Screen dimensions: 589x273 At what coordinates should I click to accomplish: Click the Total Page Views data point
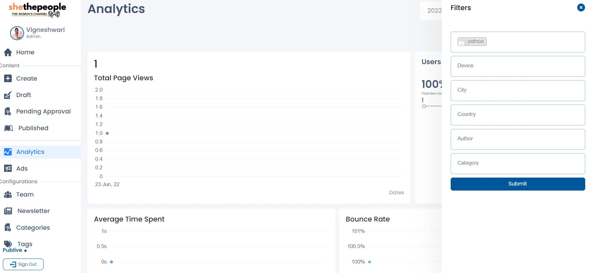[x=107, y=133]
